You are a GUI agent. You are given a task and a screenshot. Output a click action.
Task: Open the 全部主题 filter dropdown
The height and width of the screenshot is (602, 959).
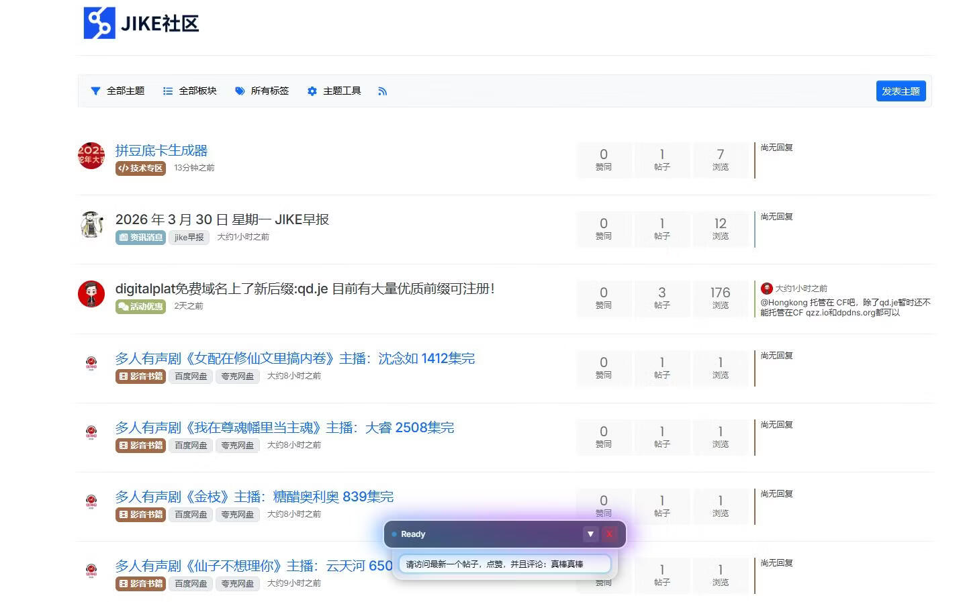pyautogui.click(x=118, y=91)
